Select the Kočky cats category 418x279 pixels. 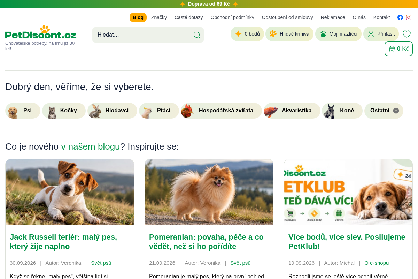(64, 111)
